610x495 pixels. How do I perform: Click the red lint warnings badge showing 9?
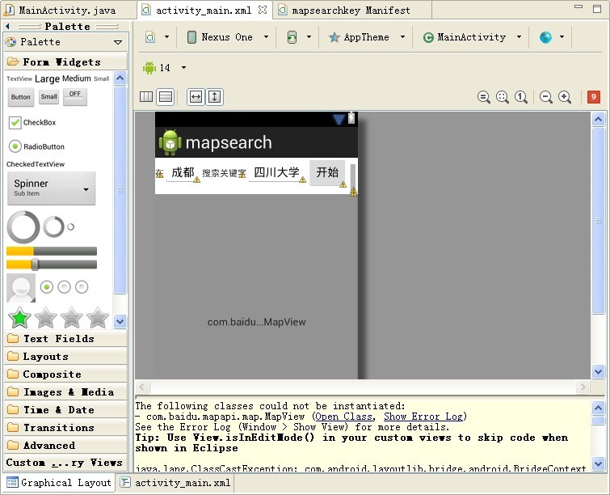594,96
